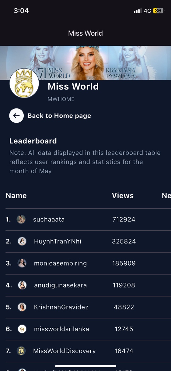Select the Views column header
This screenshot has width=171, height=371.
(123, 196)
